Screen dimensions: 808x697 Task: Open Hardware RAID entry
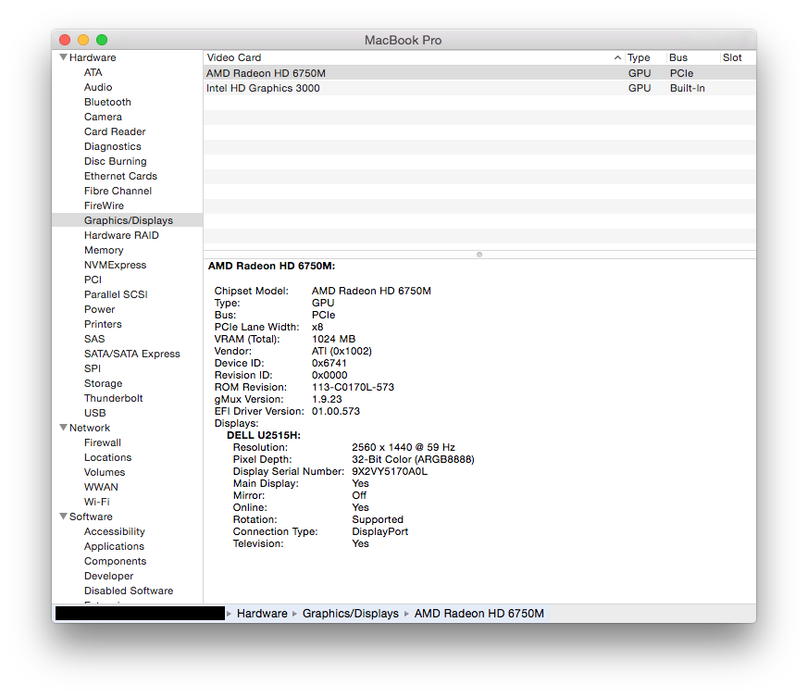coord(121,235)
